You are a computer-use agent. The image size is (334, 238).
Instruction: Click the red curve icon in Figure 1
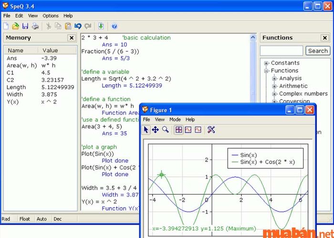pyautogui.click(x=198, y=130)
